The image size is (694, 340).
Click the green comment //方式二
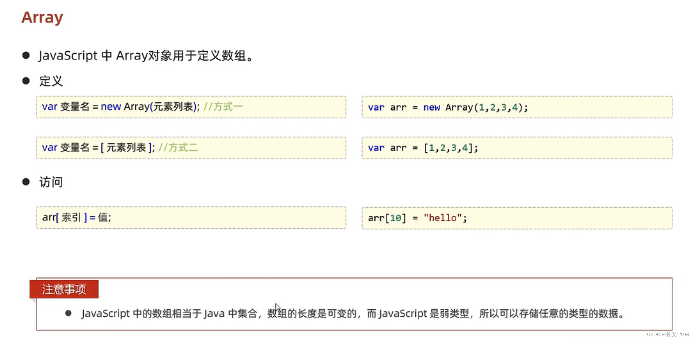[x=178, y=148]
